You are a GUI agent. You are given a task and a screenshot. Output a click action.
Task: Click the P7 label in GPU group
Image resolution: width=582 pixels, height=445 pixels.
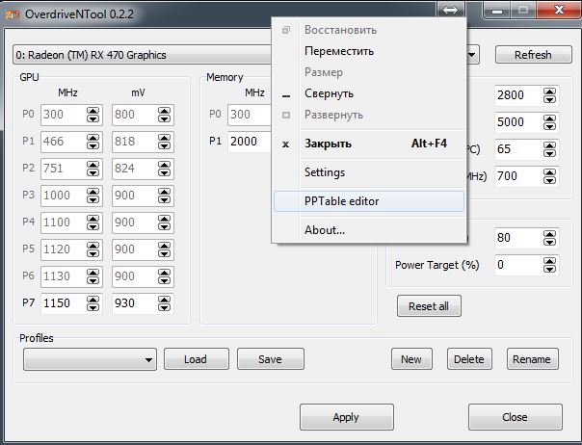click(x=29, y=302)
